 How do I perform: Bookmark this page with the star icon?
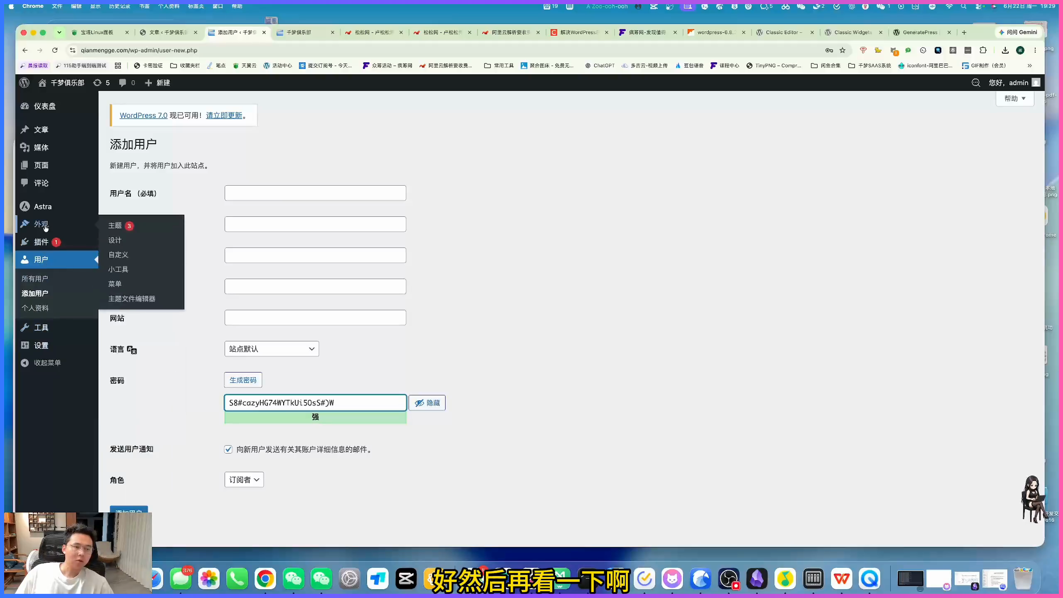[x=843, y=50]
